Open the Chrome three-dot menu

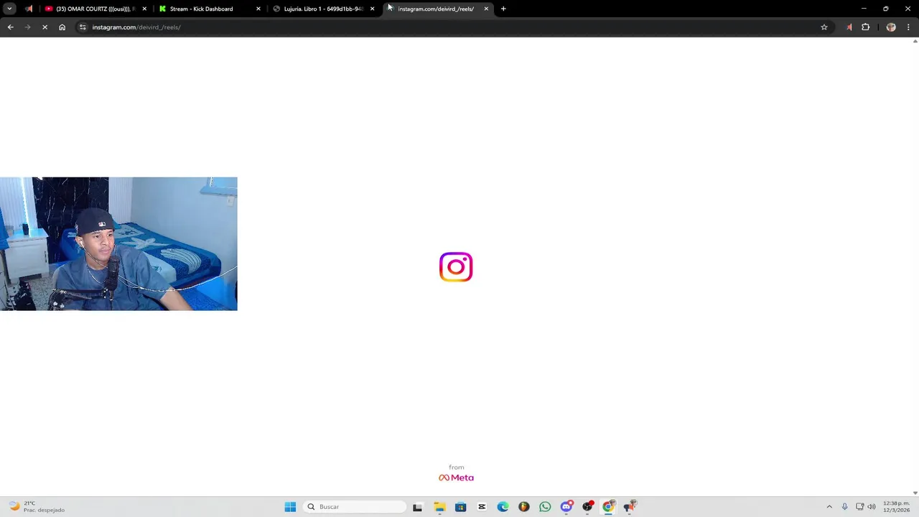(x=908, y=27)
